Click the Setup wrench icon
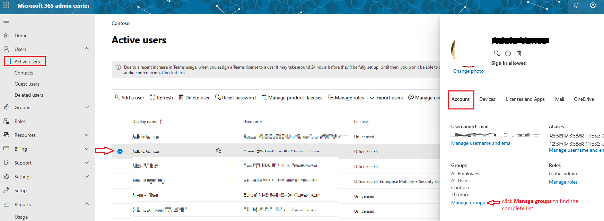The width and height of the screenshot is (604, 221). [6, 190]
